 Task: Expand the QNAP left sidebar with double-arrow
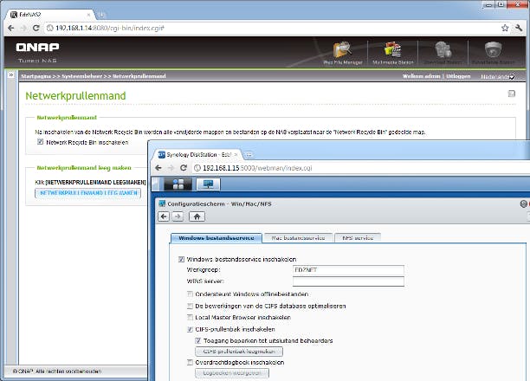coord(10,74)
